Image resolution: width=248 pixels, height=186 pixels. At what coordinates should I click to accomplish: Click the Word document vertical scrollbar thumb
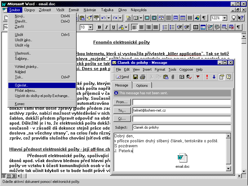(244, 41)
